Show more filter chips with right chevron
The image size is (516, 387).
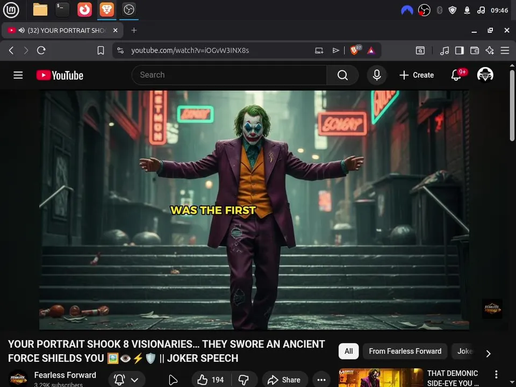tap(489, 353)
